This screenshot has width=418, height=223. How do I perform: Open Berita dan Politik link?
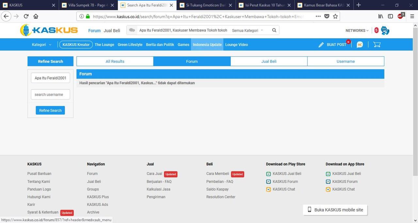(x=160, y=45)
